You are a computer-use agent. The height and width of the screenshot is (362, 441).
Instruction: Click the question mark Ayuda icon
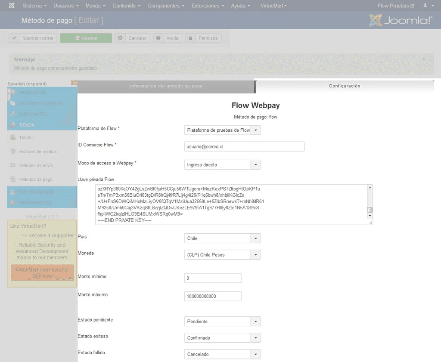click(x=158, y=38)
